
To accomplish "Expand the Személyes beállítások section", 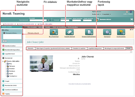I will (x=3, y=90).
